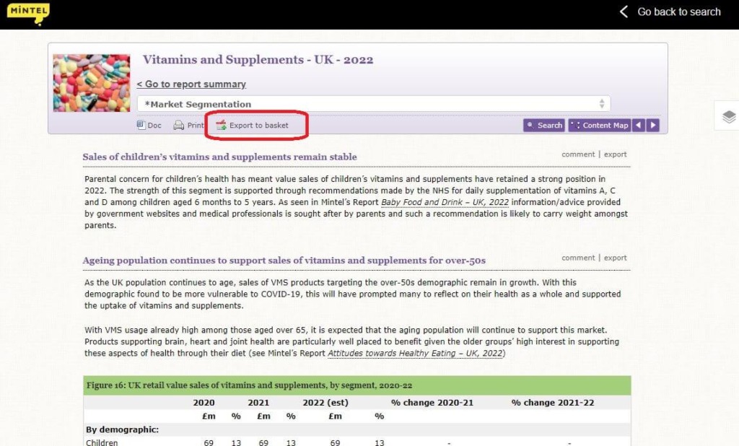Open Attitudes towards Healthy Eating report link

pyautogui.click(x=416, y=354)
